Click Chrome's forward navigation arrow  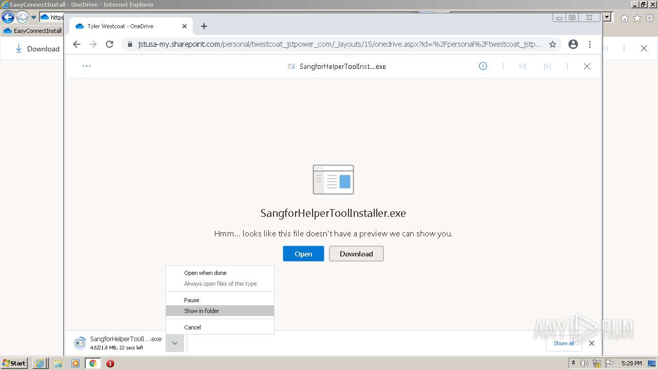[93, 44]
